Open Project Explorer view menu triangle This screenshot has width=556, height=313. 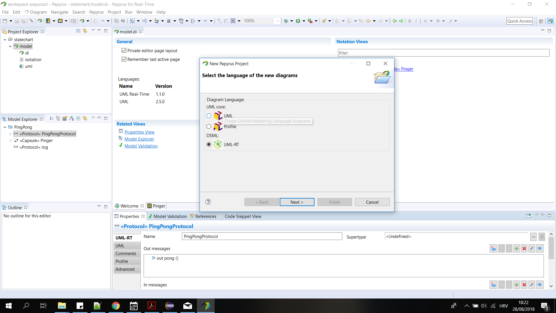[93, 30]
